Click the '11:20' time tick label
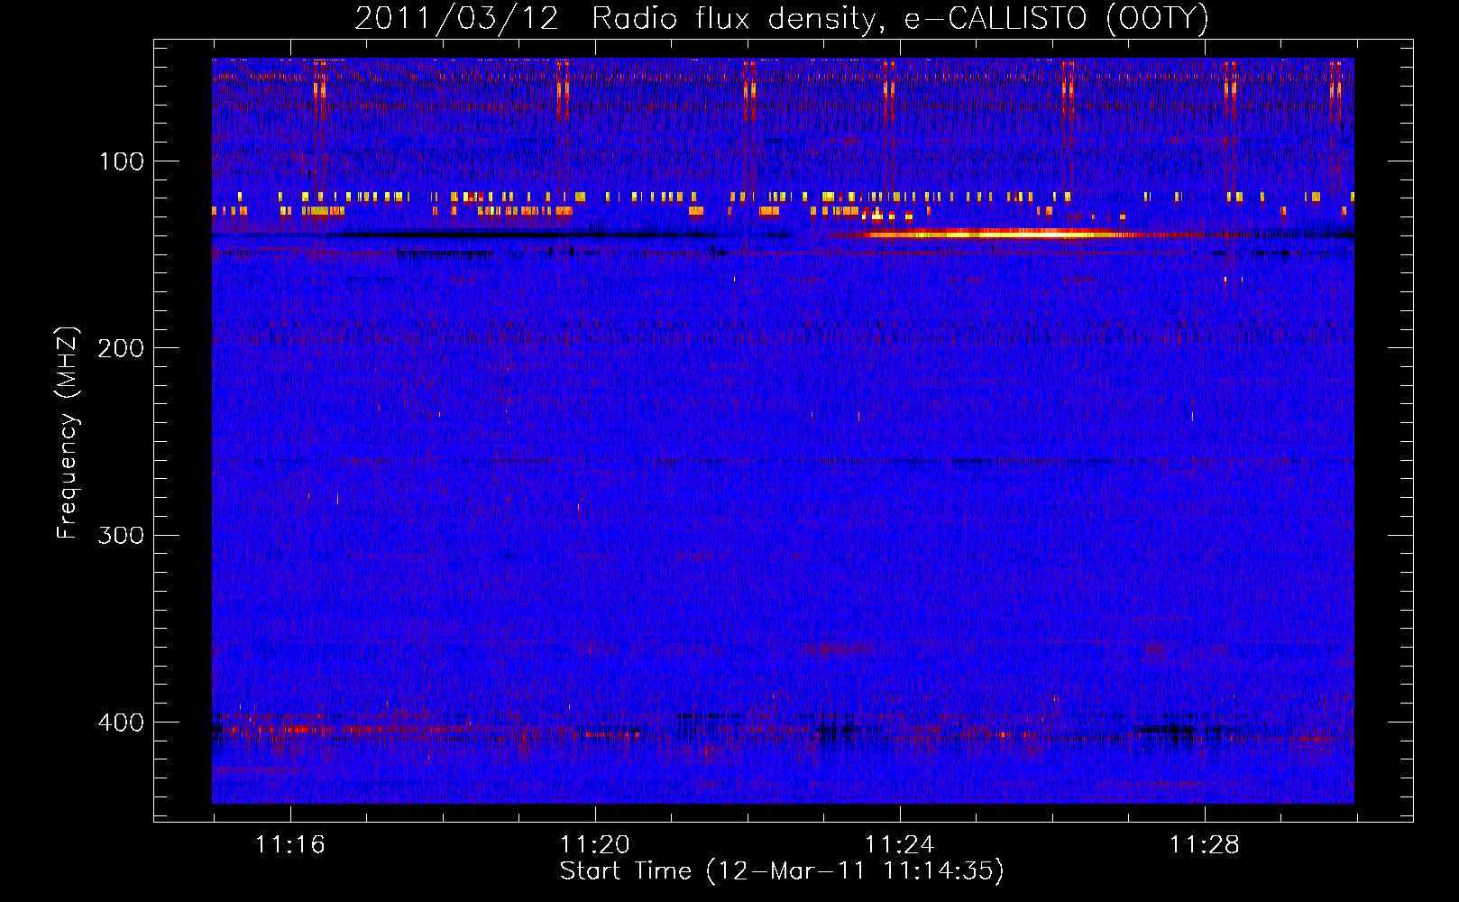 pos(595,845)
